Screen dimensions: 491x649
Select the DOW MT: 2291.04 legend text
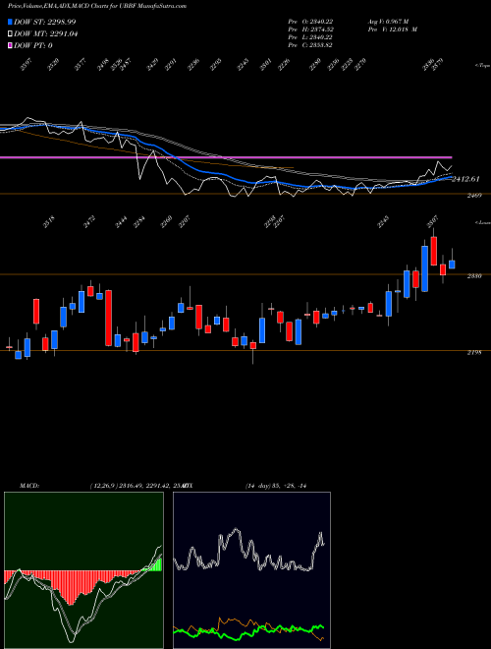(x=46, y=34)
